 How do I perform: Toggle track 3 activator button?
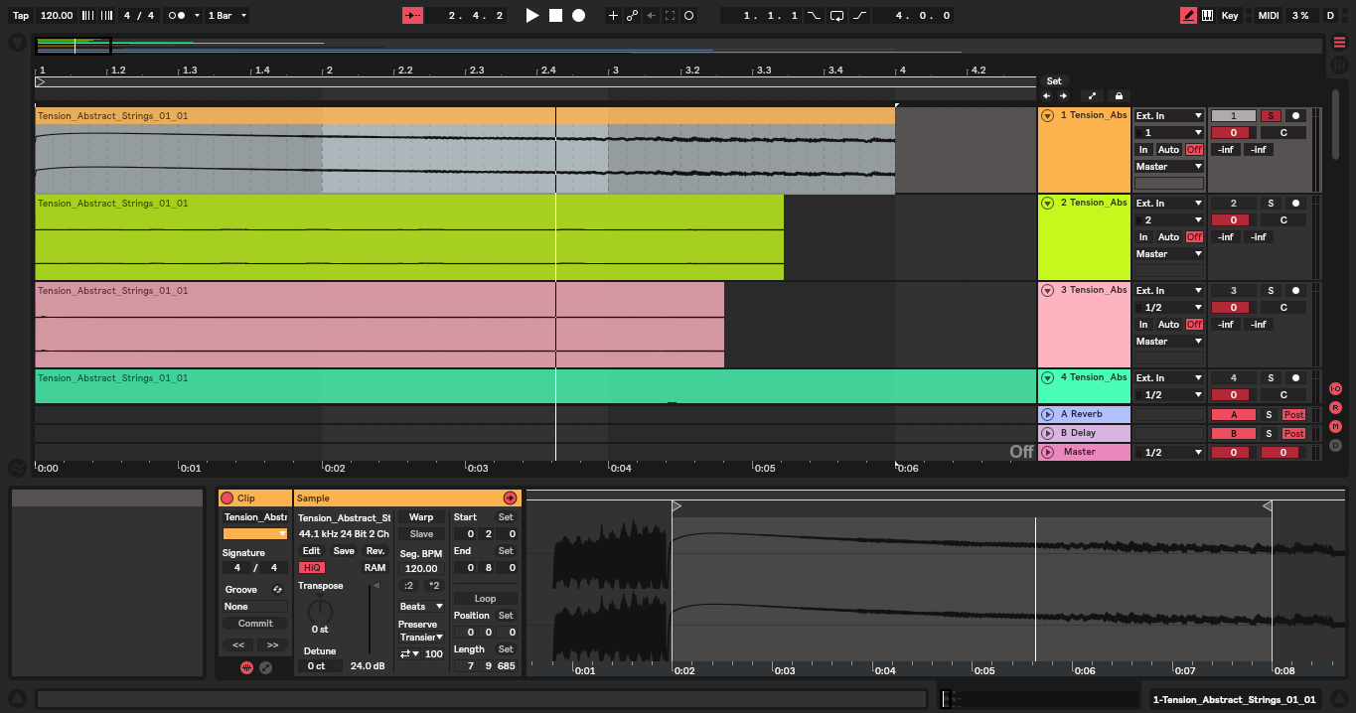click(x=1233, y=290)
